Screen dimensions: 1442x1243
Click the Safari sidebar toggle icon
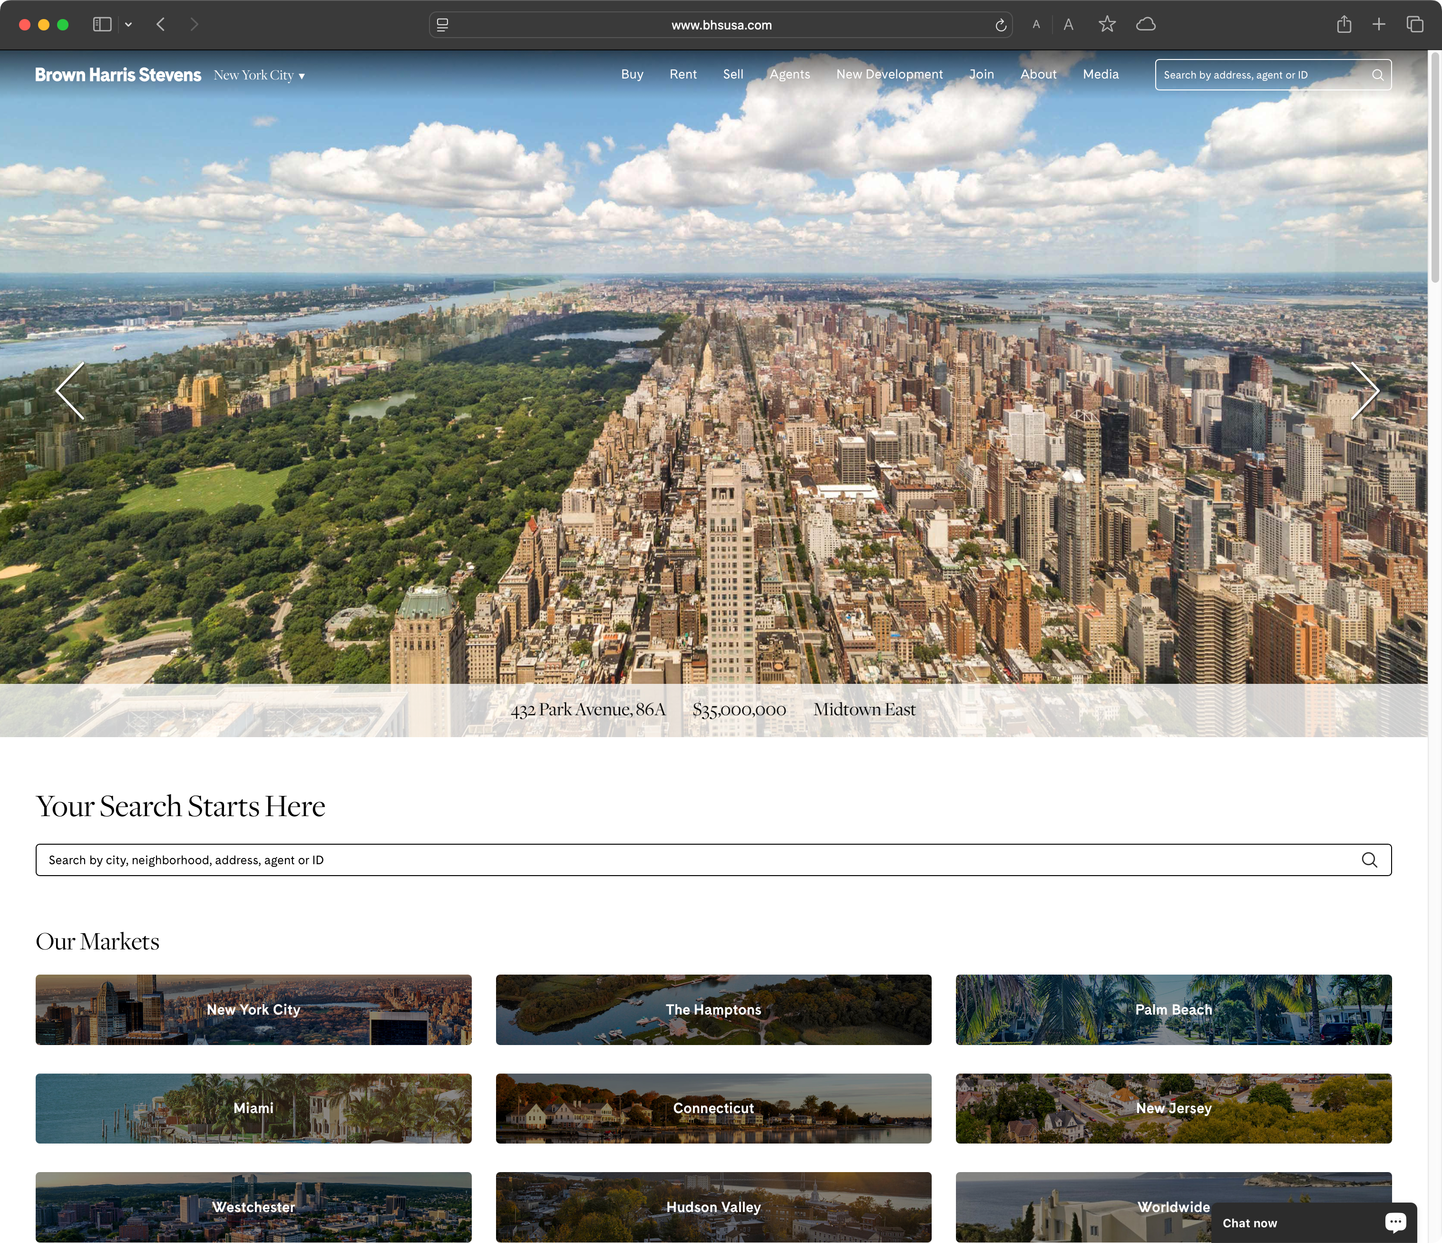coord(102,24)
